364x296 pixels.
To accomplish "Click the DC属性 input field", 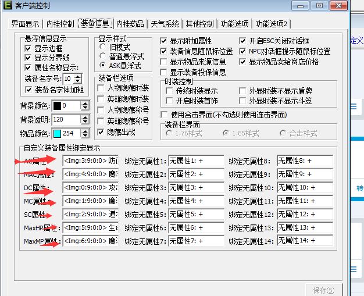I will [x=91, y=187].
